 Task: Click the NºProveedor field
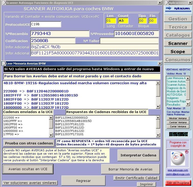pyautogui.click(x=136, y=34)
